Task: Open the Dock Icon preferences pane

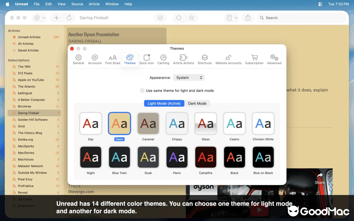Action: click(147, 59)
